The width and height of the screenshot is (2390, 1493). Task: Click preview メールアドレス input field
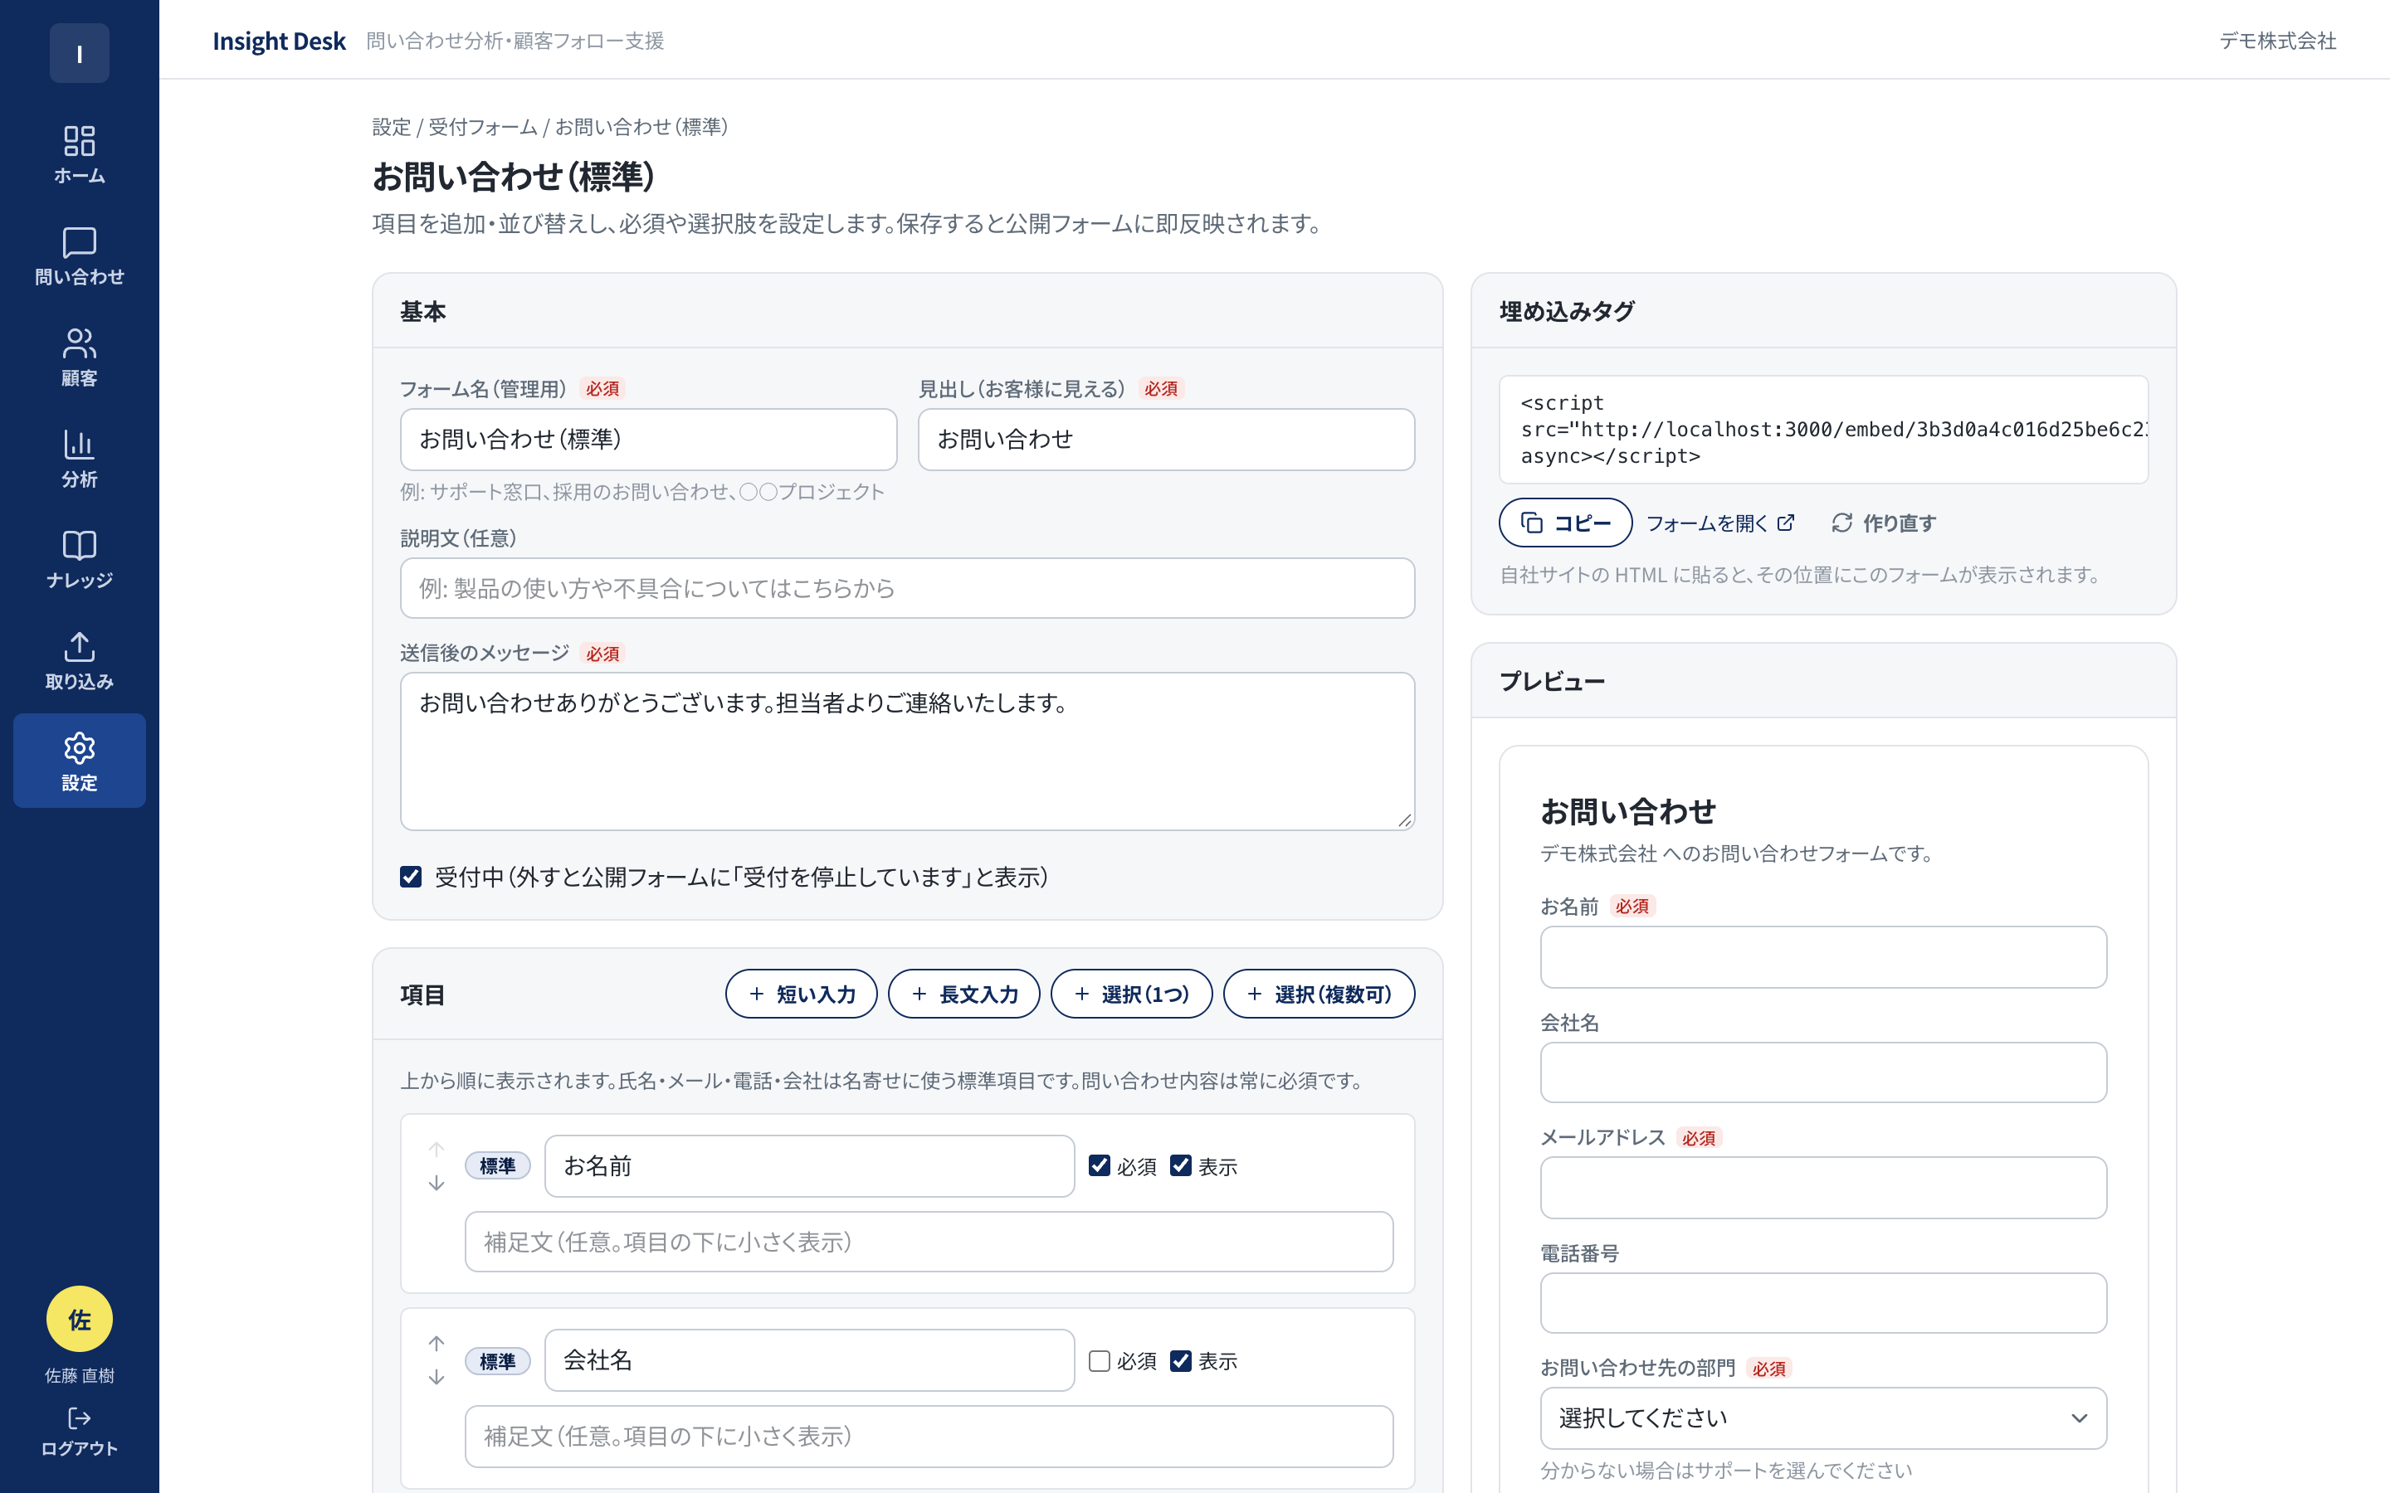point(1823,1188)
